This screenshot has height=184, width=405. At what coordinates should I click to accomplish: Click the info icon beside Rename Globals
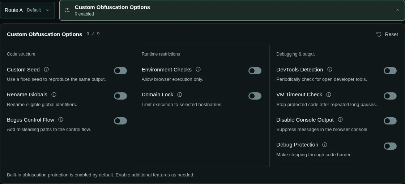[54, 95]
